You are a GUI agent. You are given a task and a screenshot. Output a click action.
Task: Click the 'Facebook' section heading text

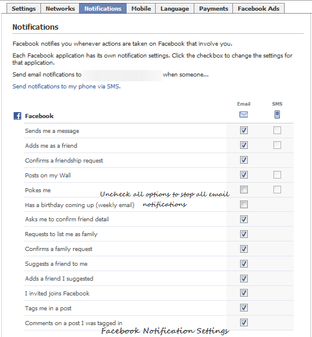39,116
